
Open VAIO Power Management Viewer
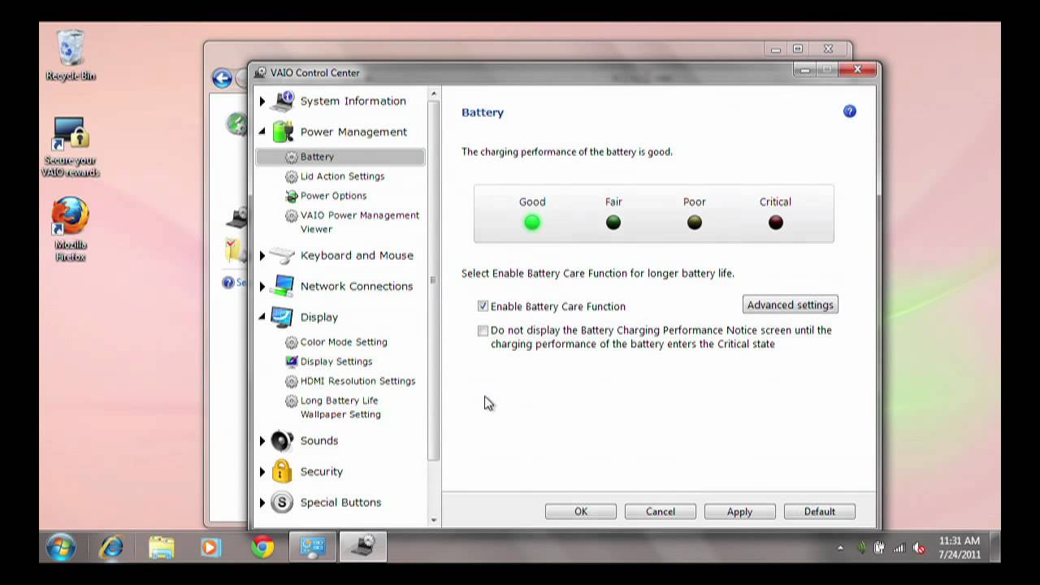(x=360, y=222)
